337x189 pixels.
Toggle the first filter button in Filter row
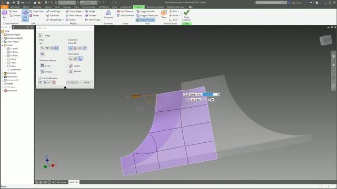[42, 48]
